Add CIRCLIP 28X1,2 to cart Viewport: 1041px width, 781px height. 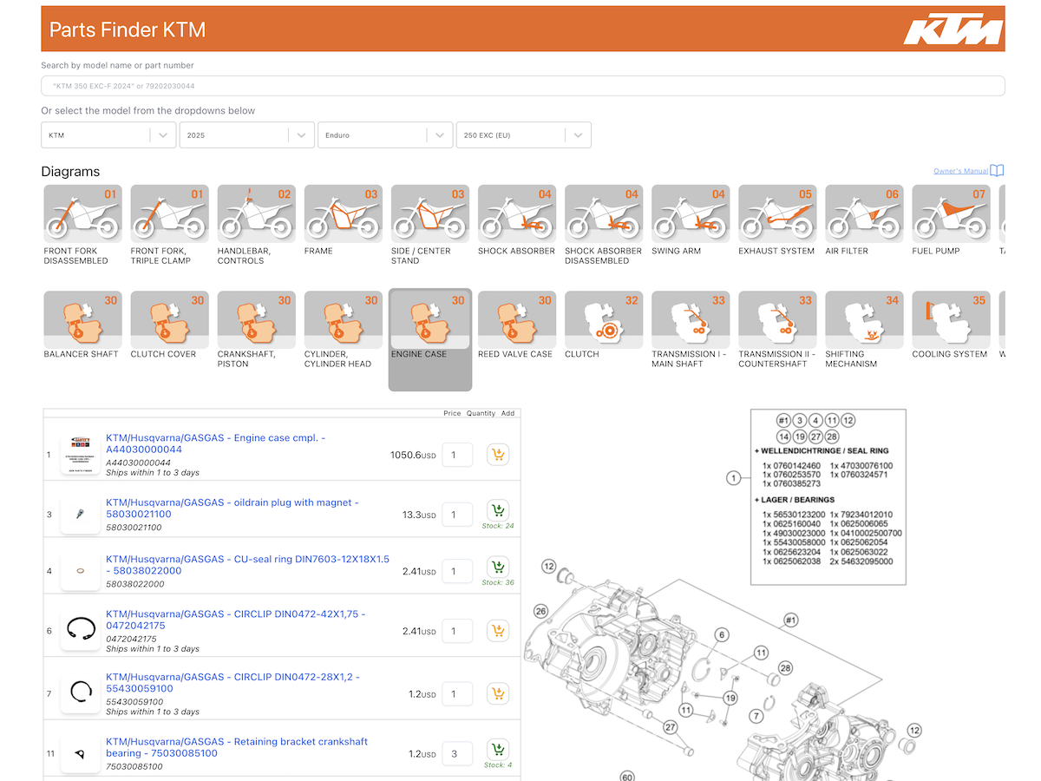click(498, 693)
